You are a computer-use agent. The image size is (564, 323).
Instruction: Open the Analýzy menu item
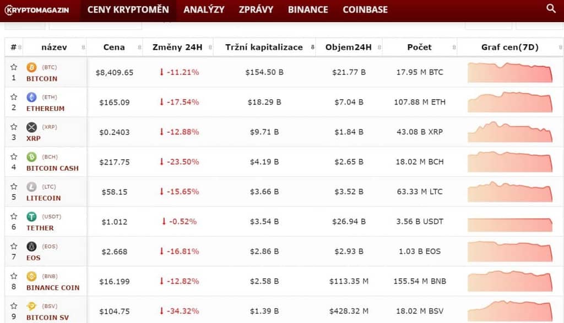pyautogui.click(x=204, y=10)
